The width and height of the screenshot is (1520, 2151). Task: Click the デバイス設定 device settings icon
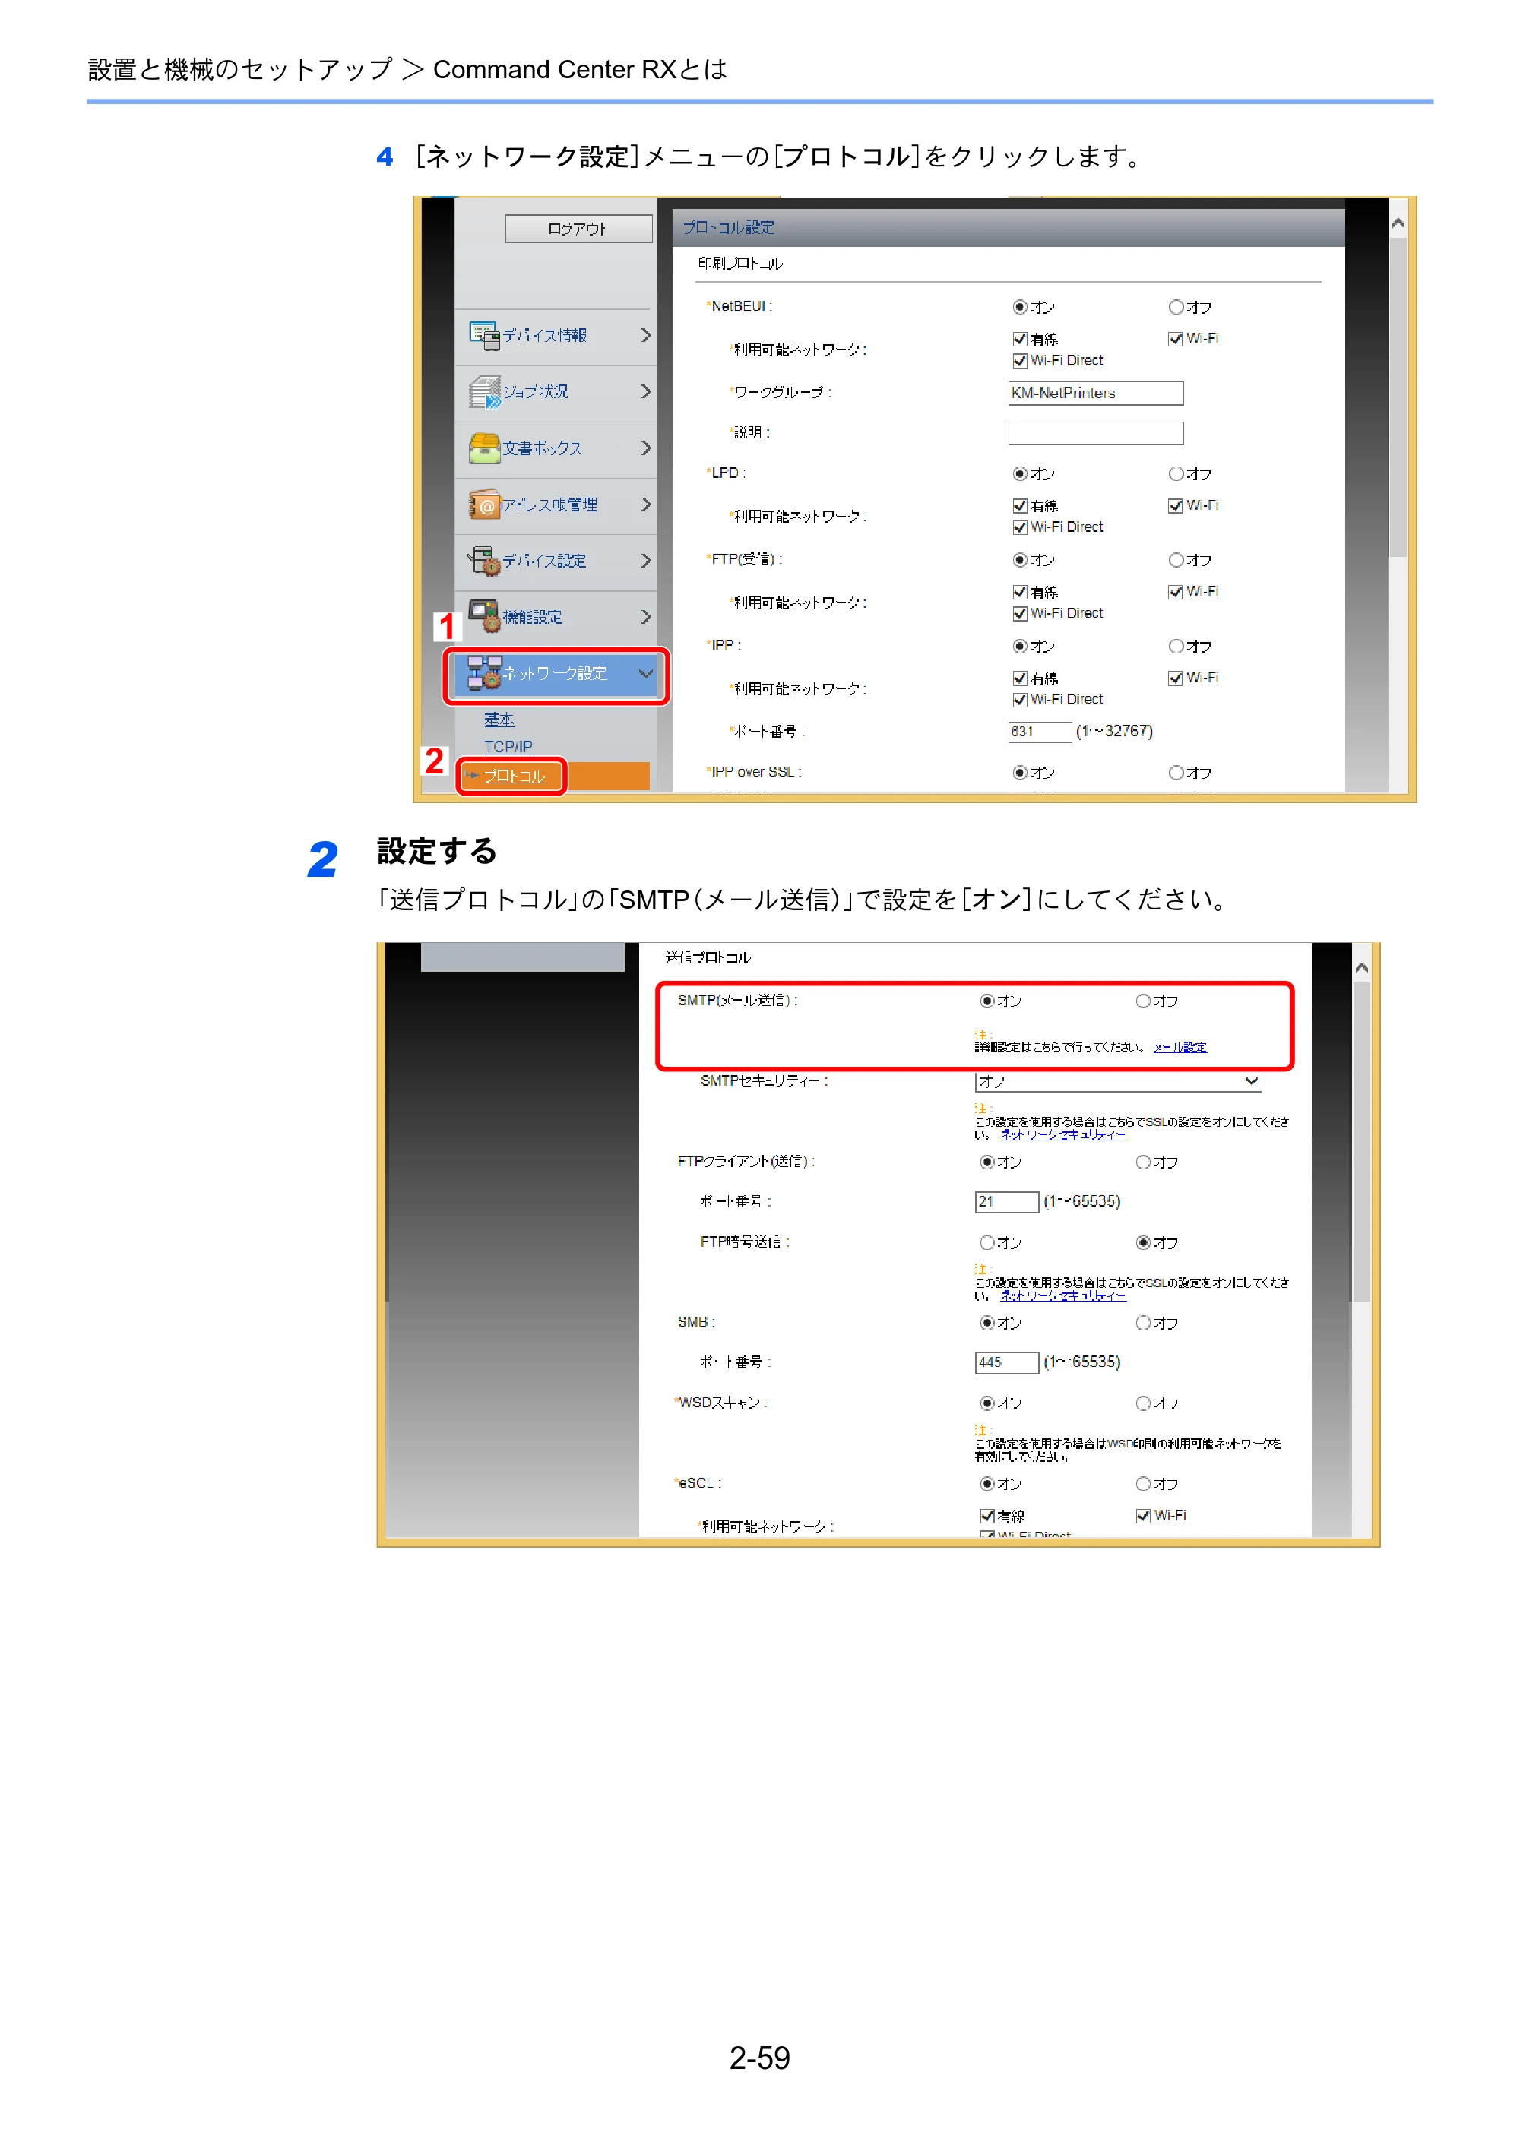click(483, 560)
